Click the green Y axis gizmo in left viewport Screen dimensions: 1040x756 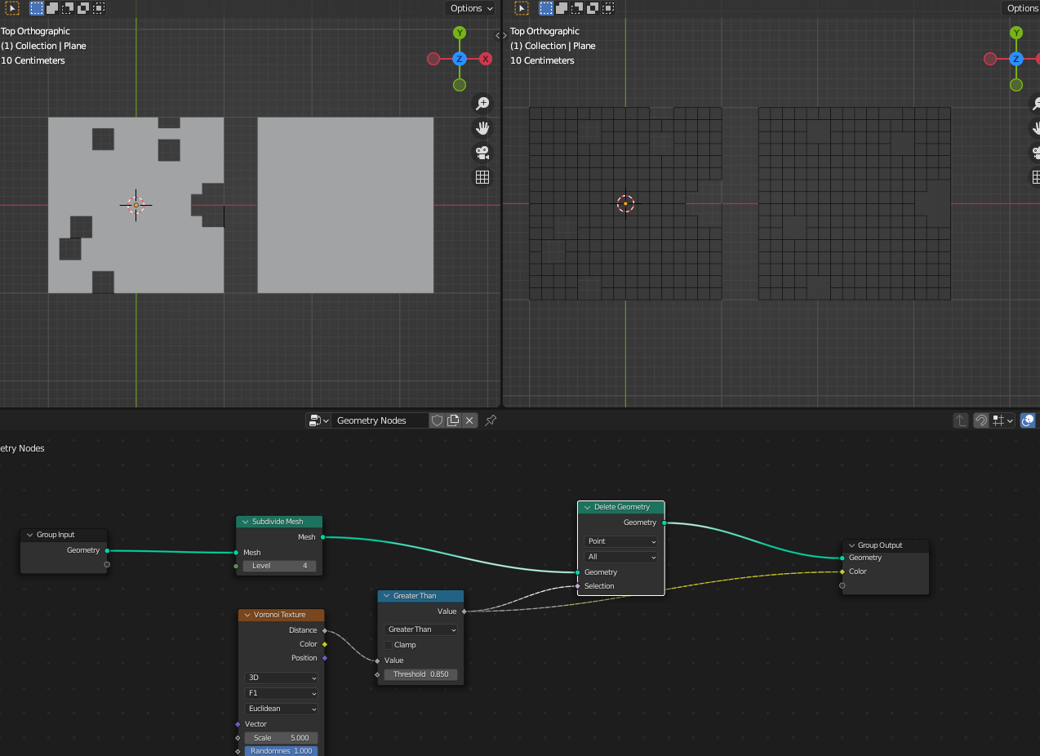460,33
